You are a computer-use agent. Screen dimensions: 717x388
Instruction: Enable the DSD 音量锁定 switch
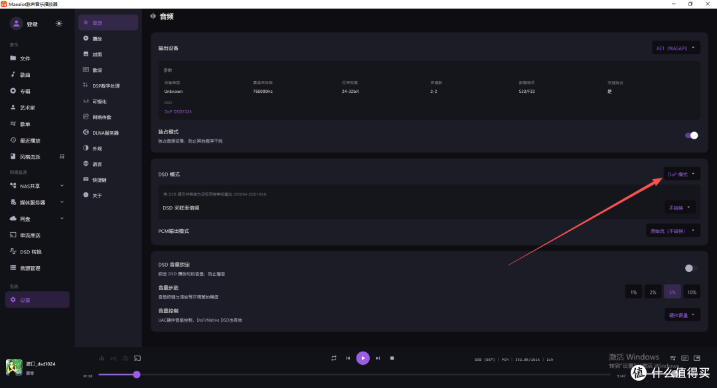[x=691, y=268]
